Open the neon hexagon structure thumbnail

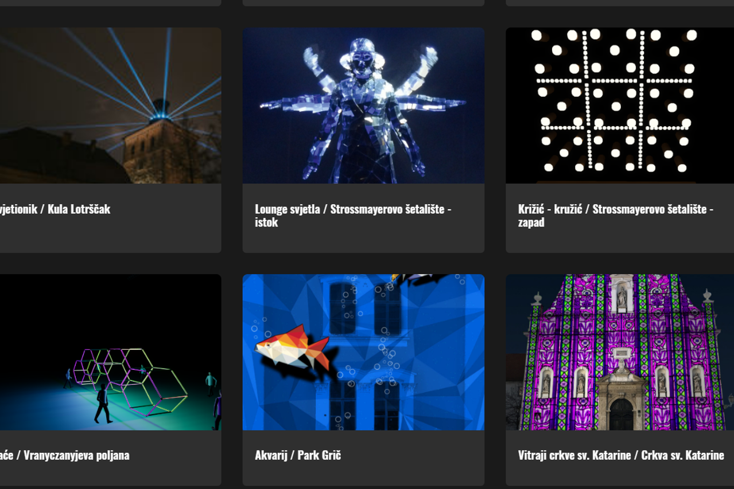110,352
